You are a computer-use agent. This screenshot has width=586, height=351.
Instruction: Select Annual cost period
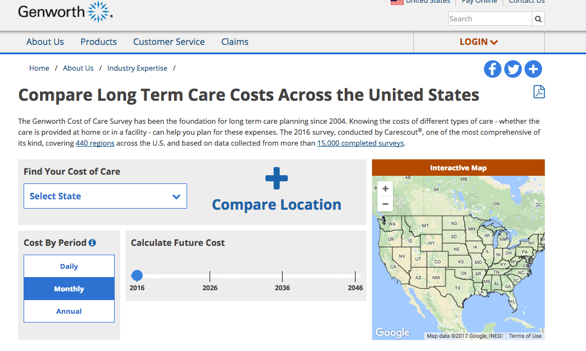point(69,311)
